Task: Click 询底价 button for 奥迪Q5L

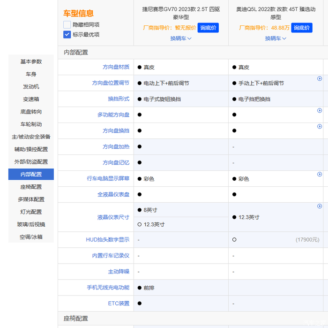Action: pyautogui.click(x=302, y=28)
